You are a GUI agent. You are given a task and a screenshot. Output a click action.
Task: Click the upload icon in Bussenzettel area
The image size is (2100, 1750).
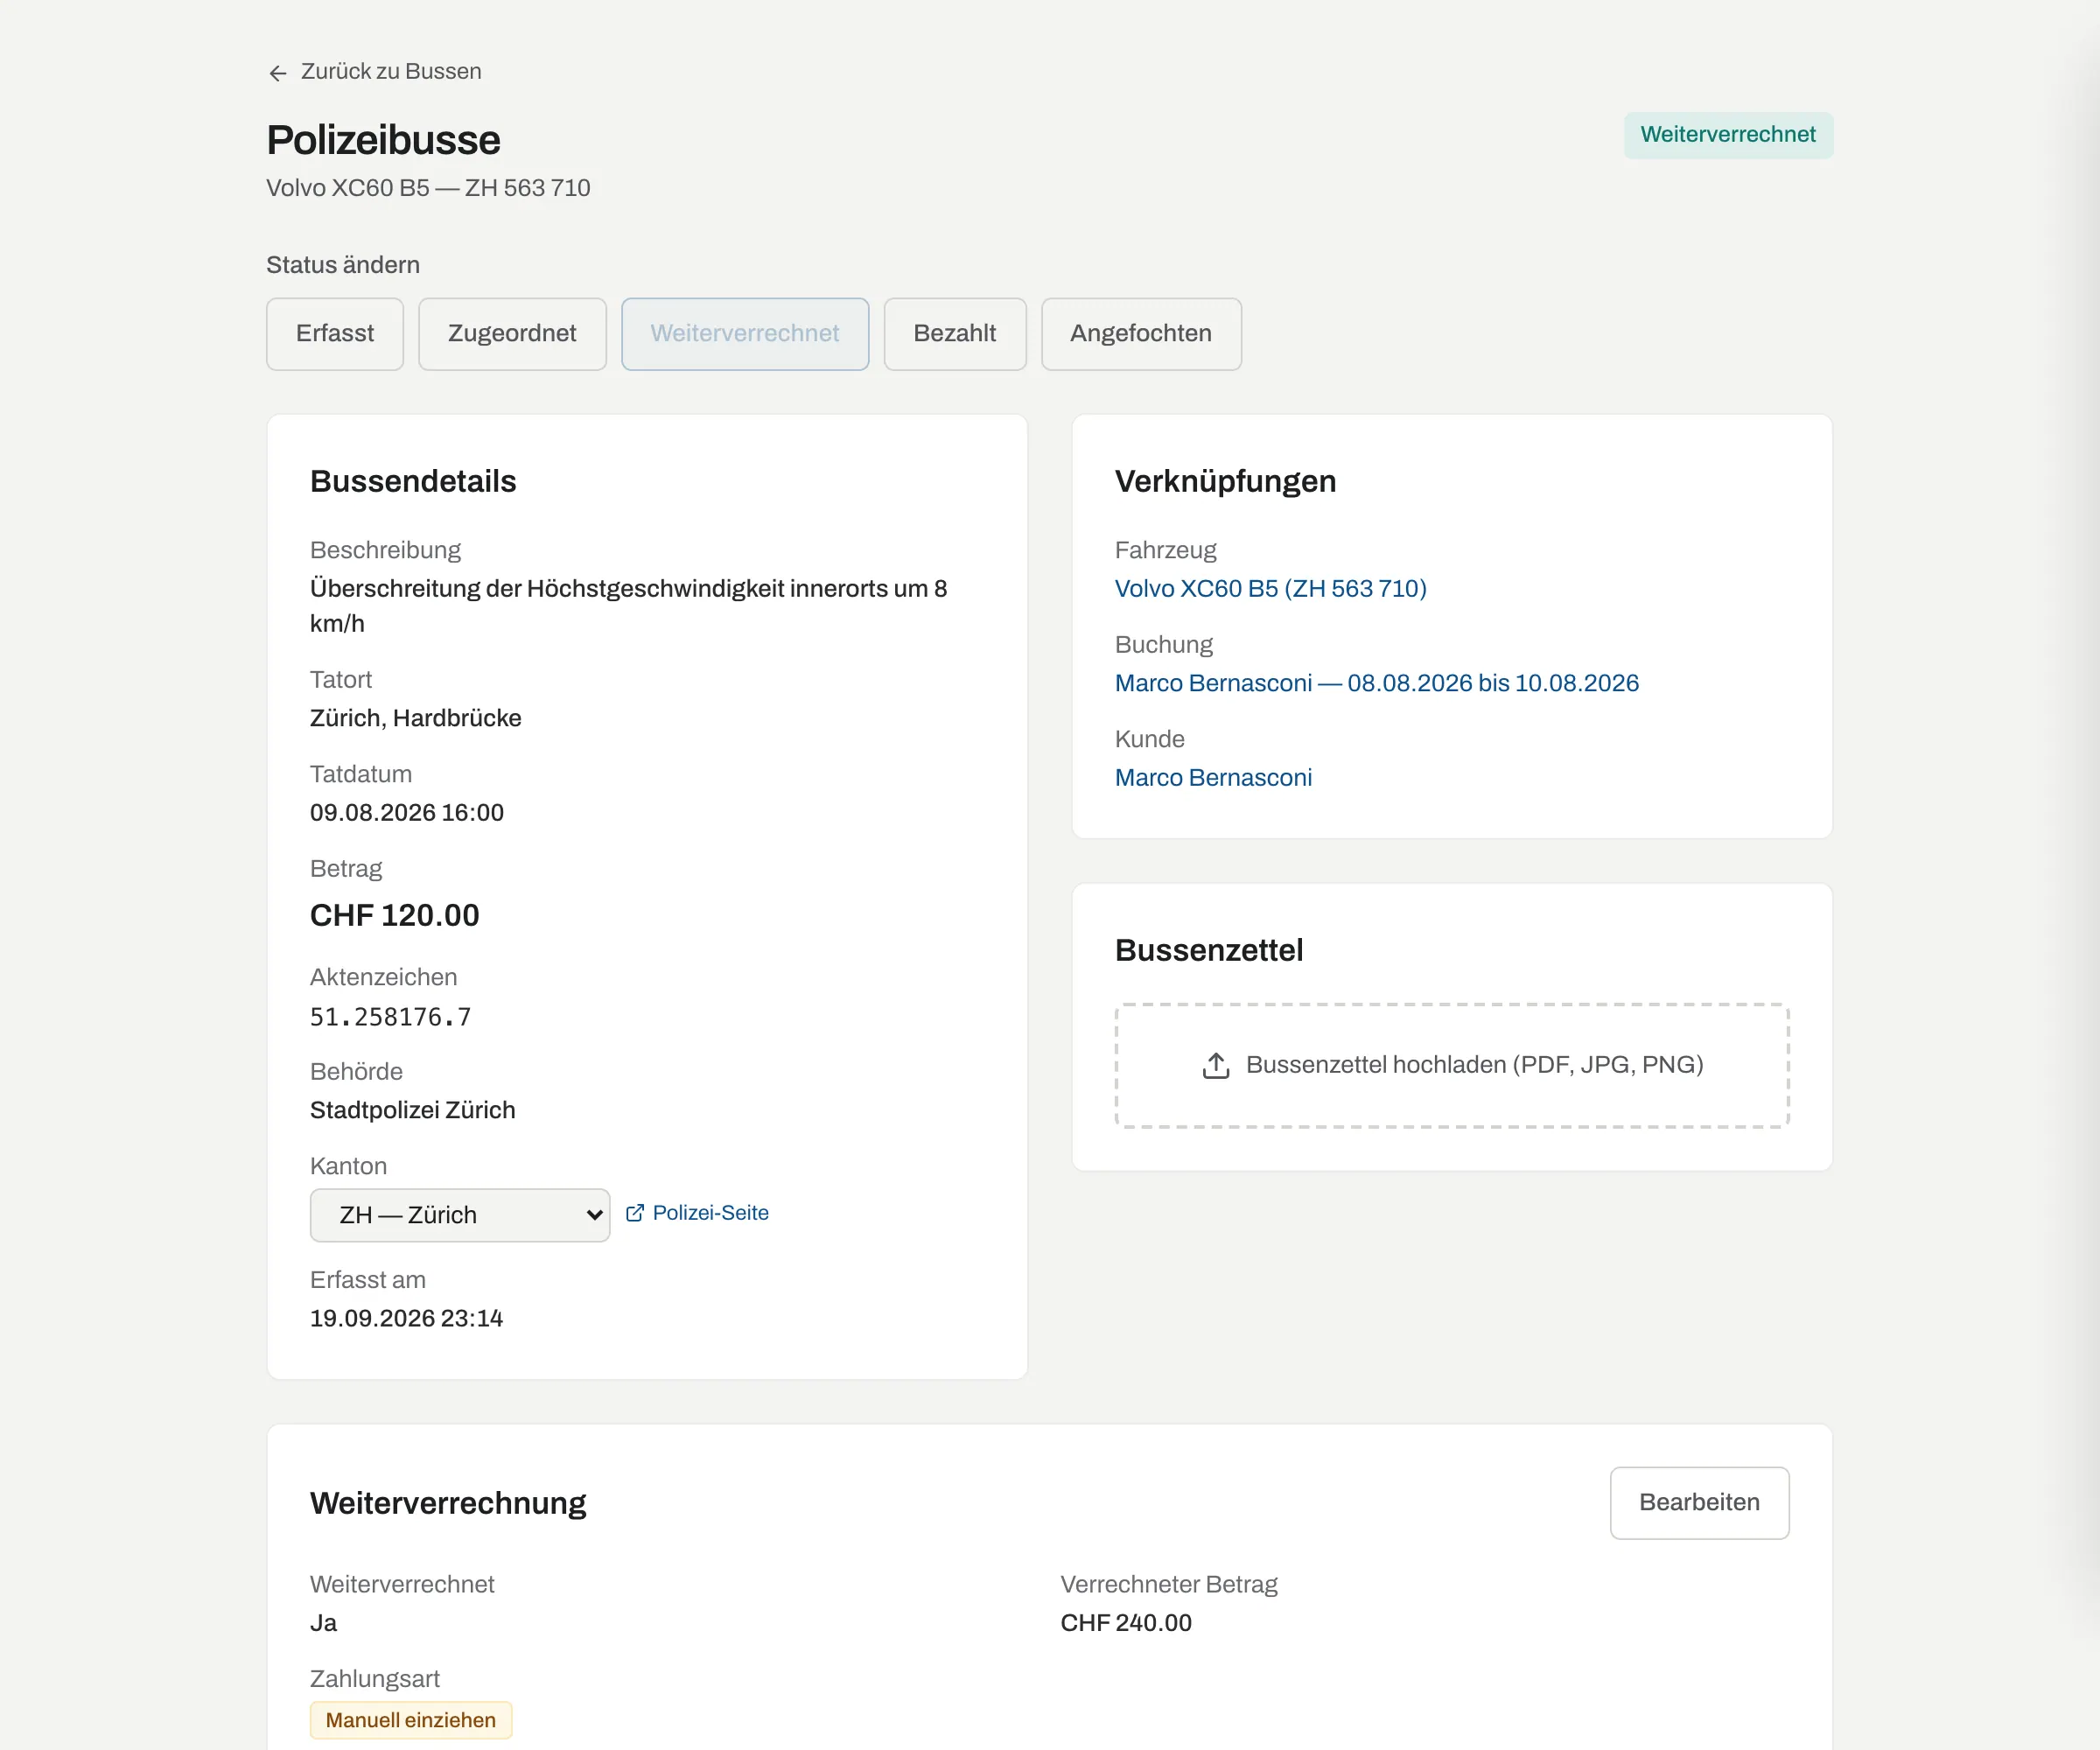pos(1215,1065)
